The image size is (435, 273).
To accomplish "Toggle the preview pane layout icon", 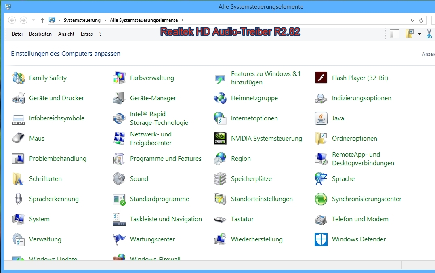I will [394, 34].
